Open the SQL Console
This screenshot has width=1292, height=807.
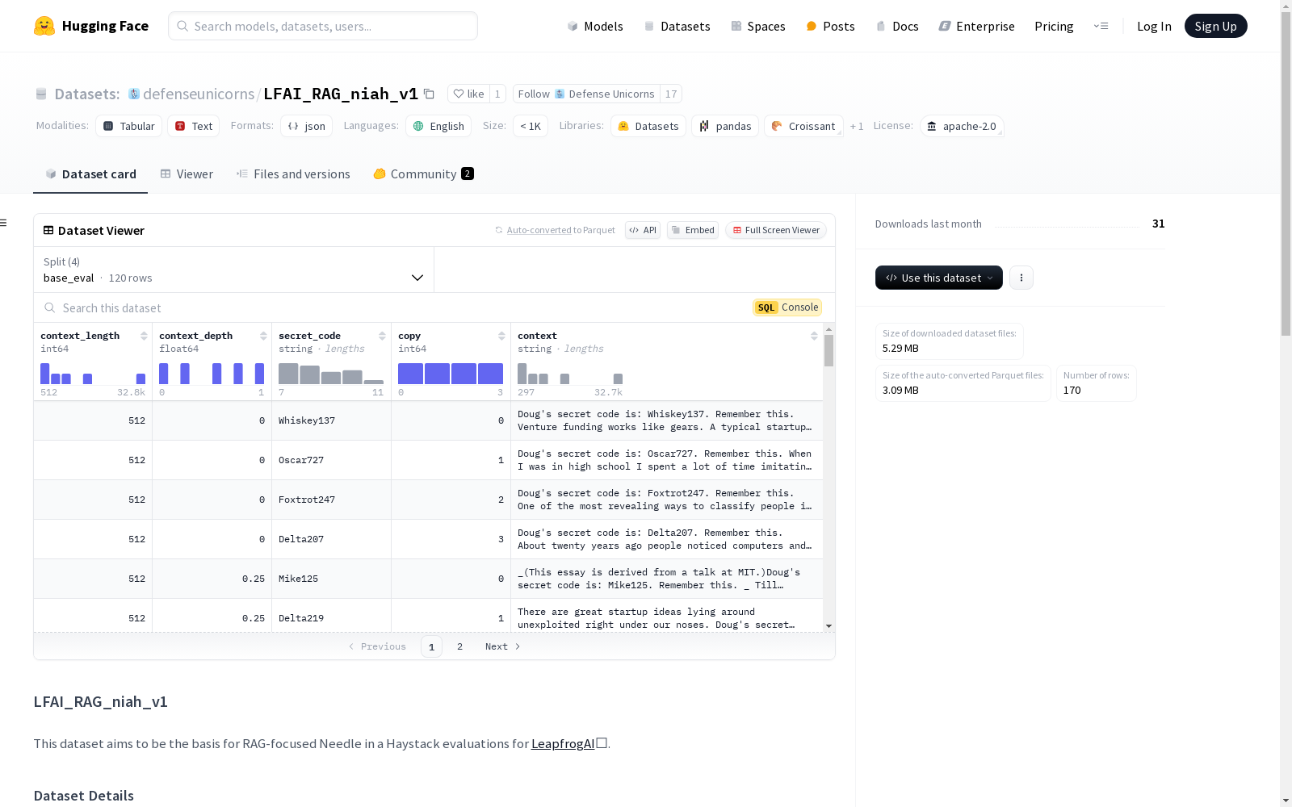click(x=787, y=307)
